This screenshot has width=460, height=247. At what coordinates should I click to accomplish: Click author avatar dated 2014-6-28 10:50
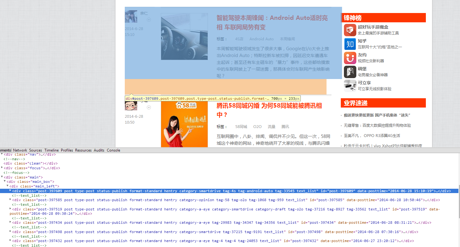[x=131, y=105]
